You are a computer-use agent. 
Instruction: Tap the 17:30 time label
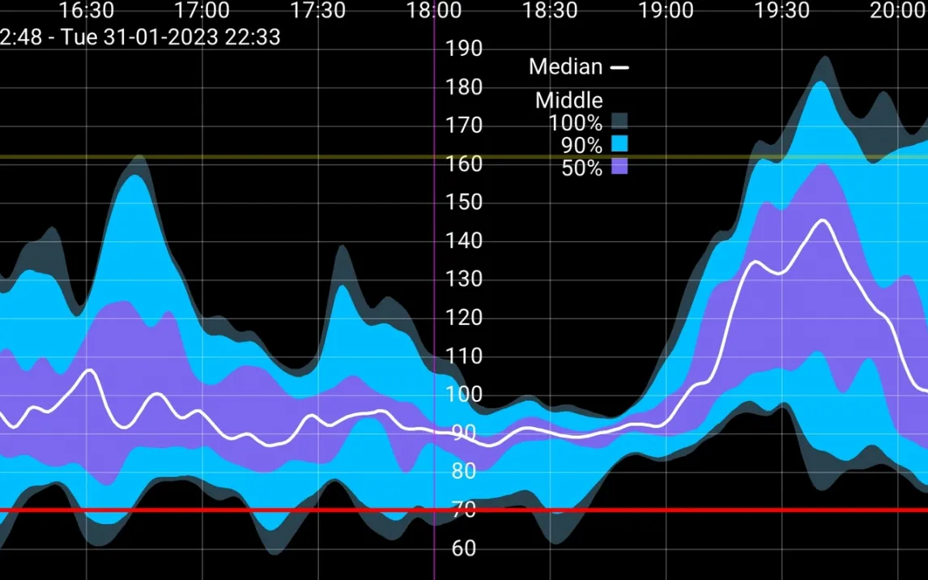pyautogui.click(x=318, y=11)
